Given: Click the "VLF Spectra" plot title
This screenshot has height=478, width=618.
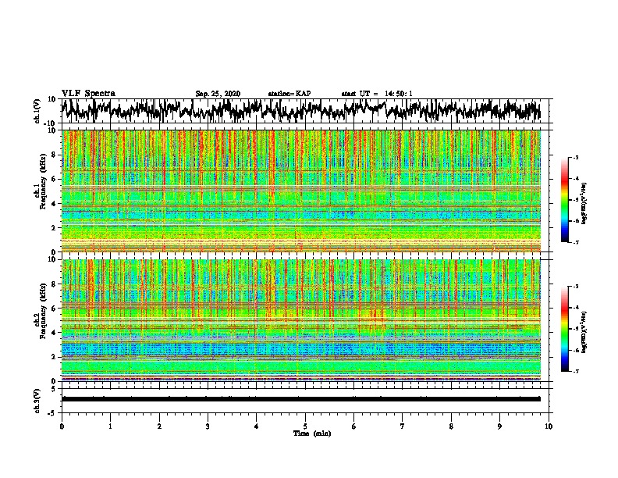Looking at the screenshot, I should [x=88, y=94].
